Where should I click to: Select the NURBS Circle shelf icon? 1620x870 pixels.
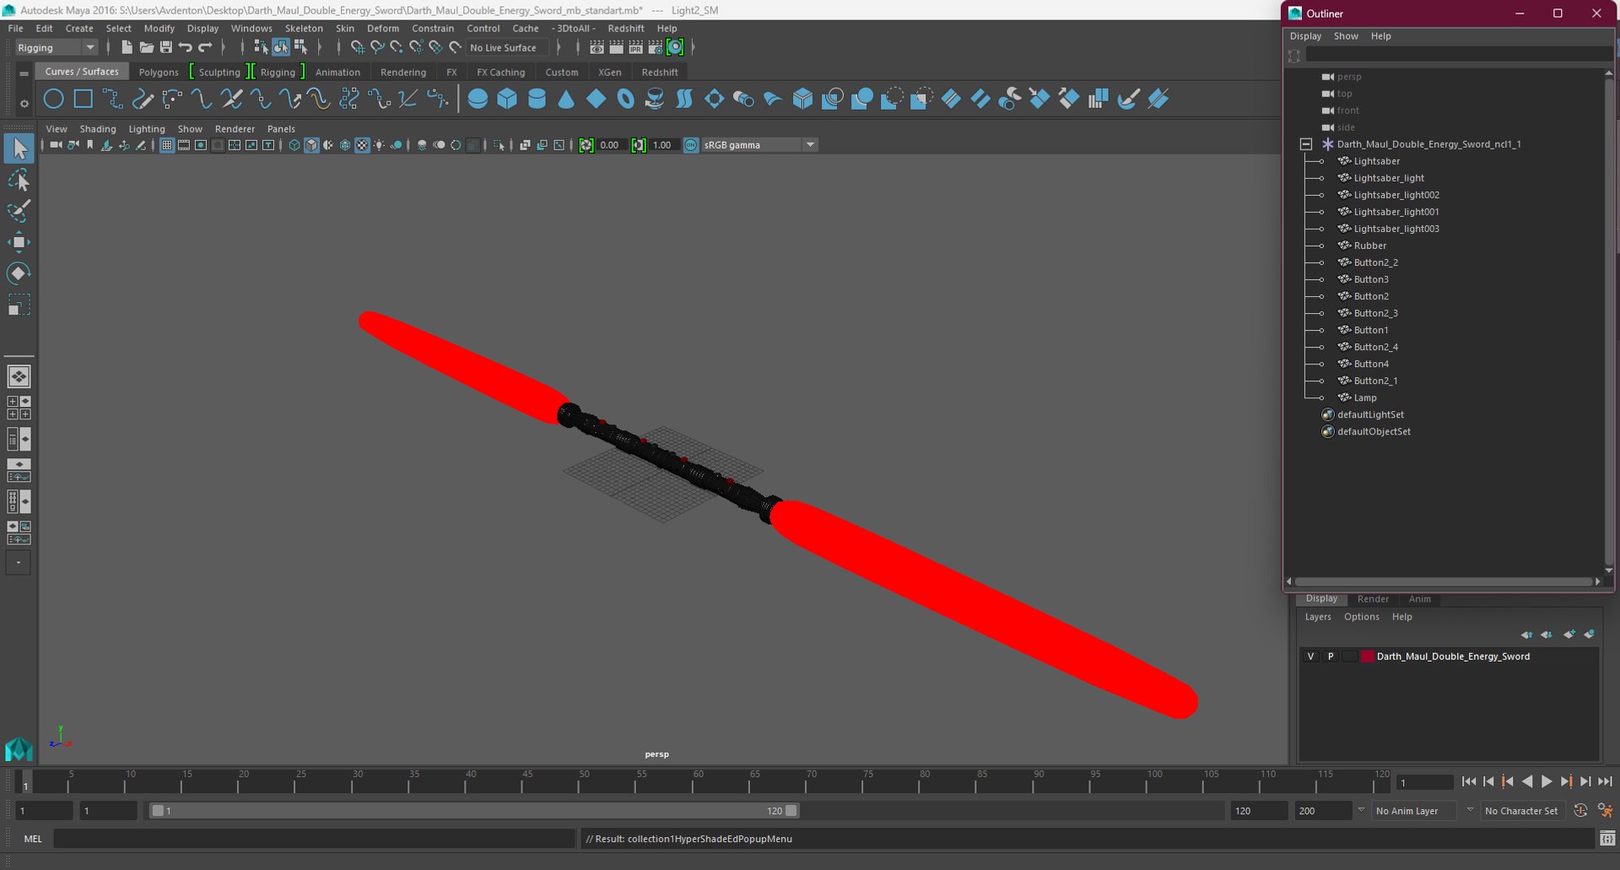click(53, 99)
